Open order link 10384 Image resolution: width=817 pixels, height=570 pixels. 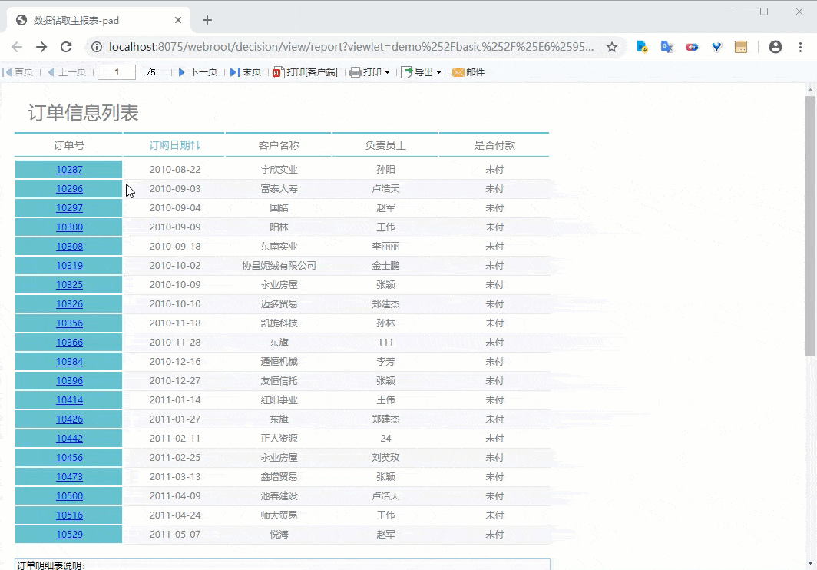[69, 361]
